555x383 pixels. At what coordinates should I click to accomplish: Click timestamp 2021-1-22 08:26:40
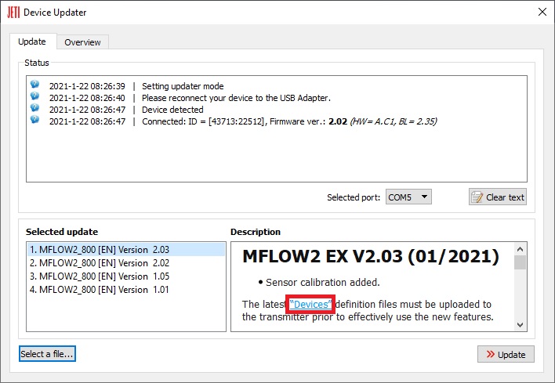[x=87, y=98]
